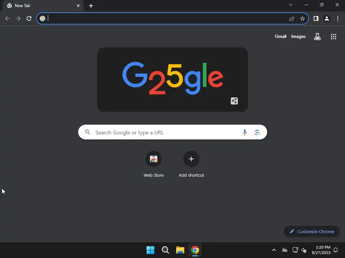Show hidden system tray icons
345x258 pixels.
[274, 250]
